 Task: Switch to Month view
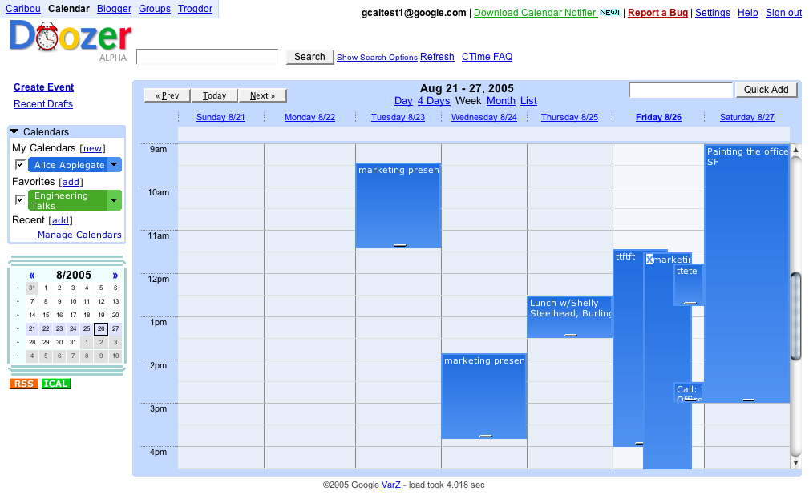(501, 101)
